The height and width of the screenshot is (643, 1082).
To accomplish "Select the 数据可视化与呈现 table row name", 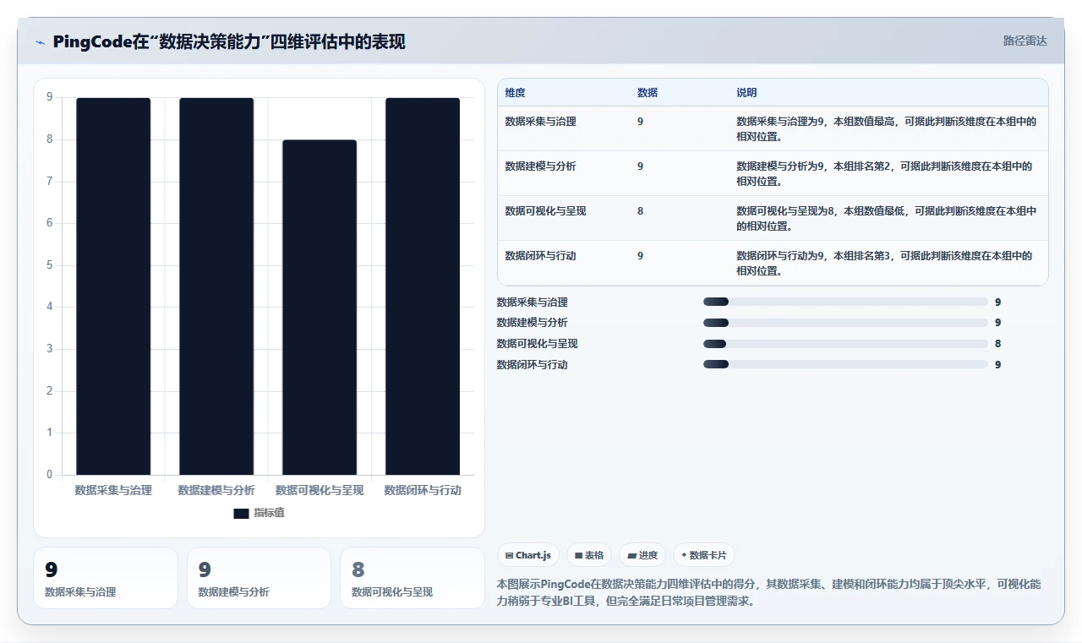I will pyautogui.click(x=545, y=211).
